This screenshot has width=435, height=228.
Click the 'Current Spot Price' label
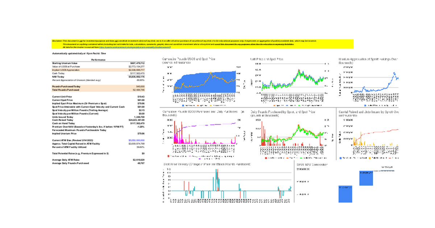tap(62, 100)
